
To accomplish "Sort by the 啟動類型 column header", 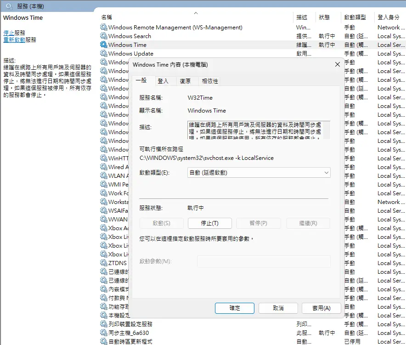I will tap(355, 17).
